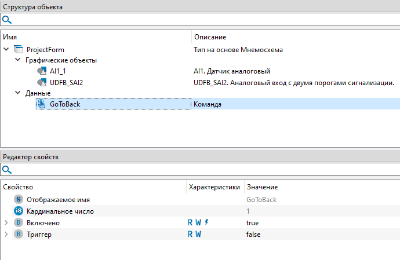This screenshot has height=260, width=400.
Task: Click the string type icon beside Отображаемое имя
Action: point(18,200)
